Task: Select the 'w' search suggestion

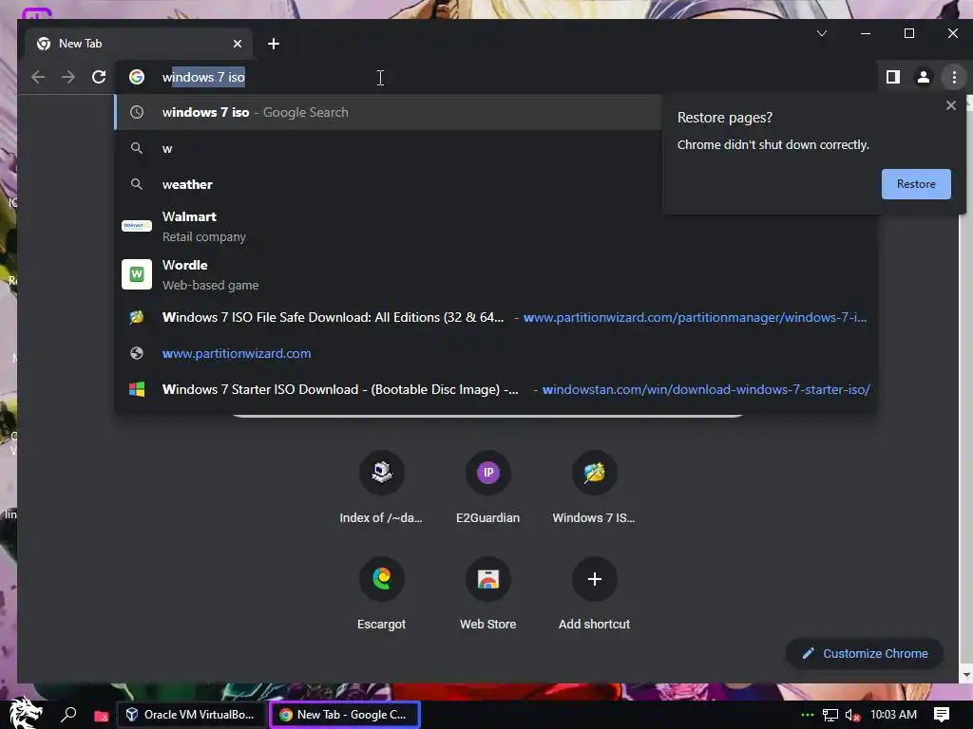Action: point(389,149)
